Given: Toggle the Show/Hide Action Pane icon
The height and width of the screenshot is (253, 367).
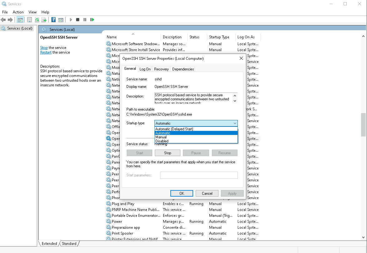Looking at the screenshot, I should click(61, 20).
